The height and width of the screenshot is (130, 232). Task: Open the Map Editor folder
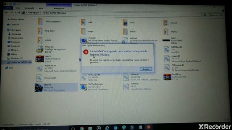click(x=47, y=31)
